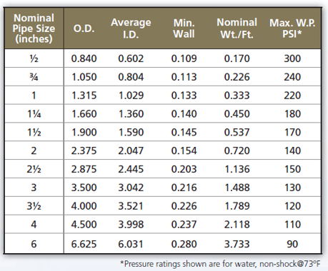Select pressure value 90 in 6-inch row
The height and width of the screenshot is (271, 328).
(x=292, y=244)
